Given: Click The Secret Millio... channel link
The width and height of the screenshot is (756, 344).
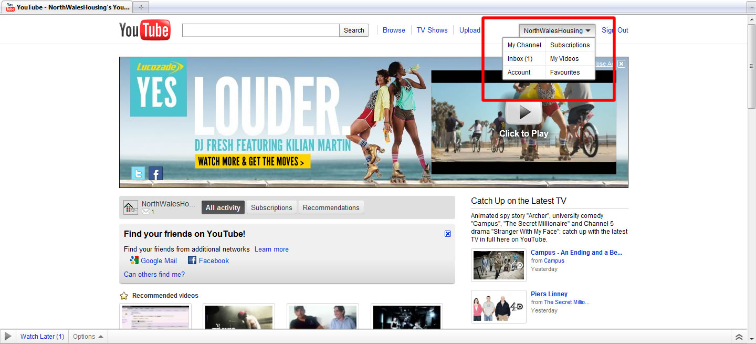Looking at the screenshot, I should [x=566, y=302].
